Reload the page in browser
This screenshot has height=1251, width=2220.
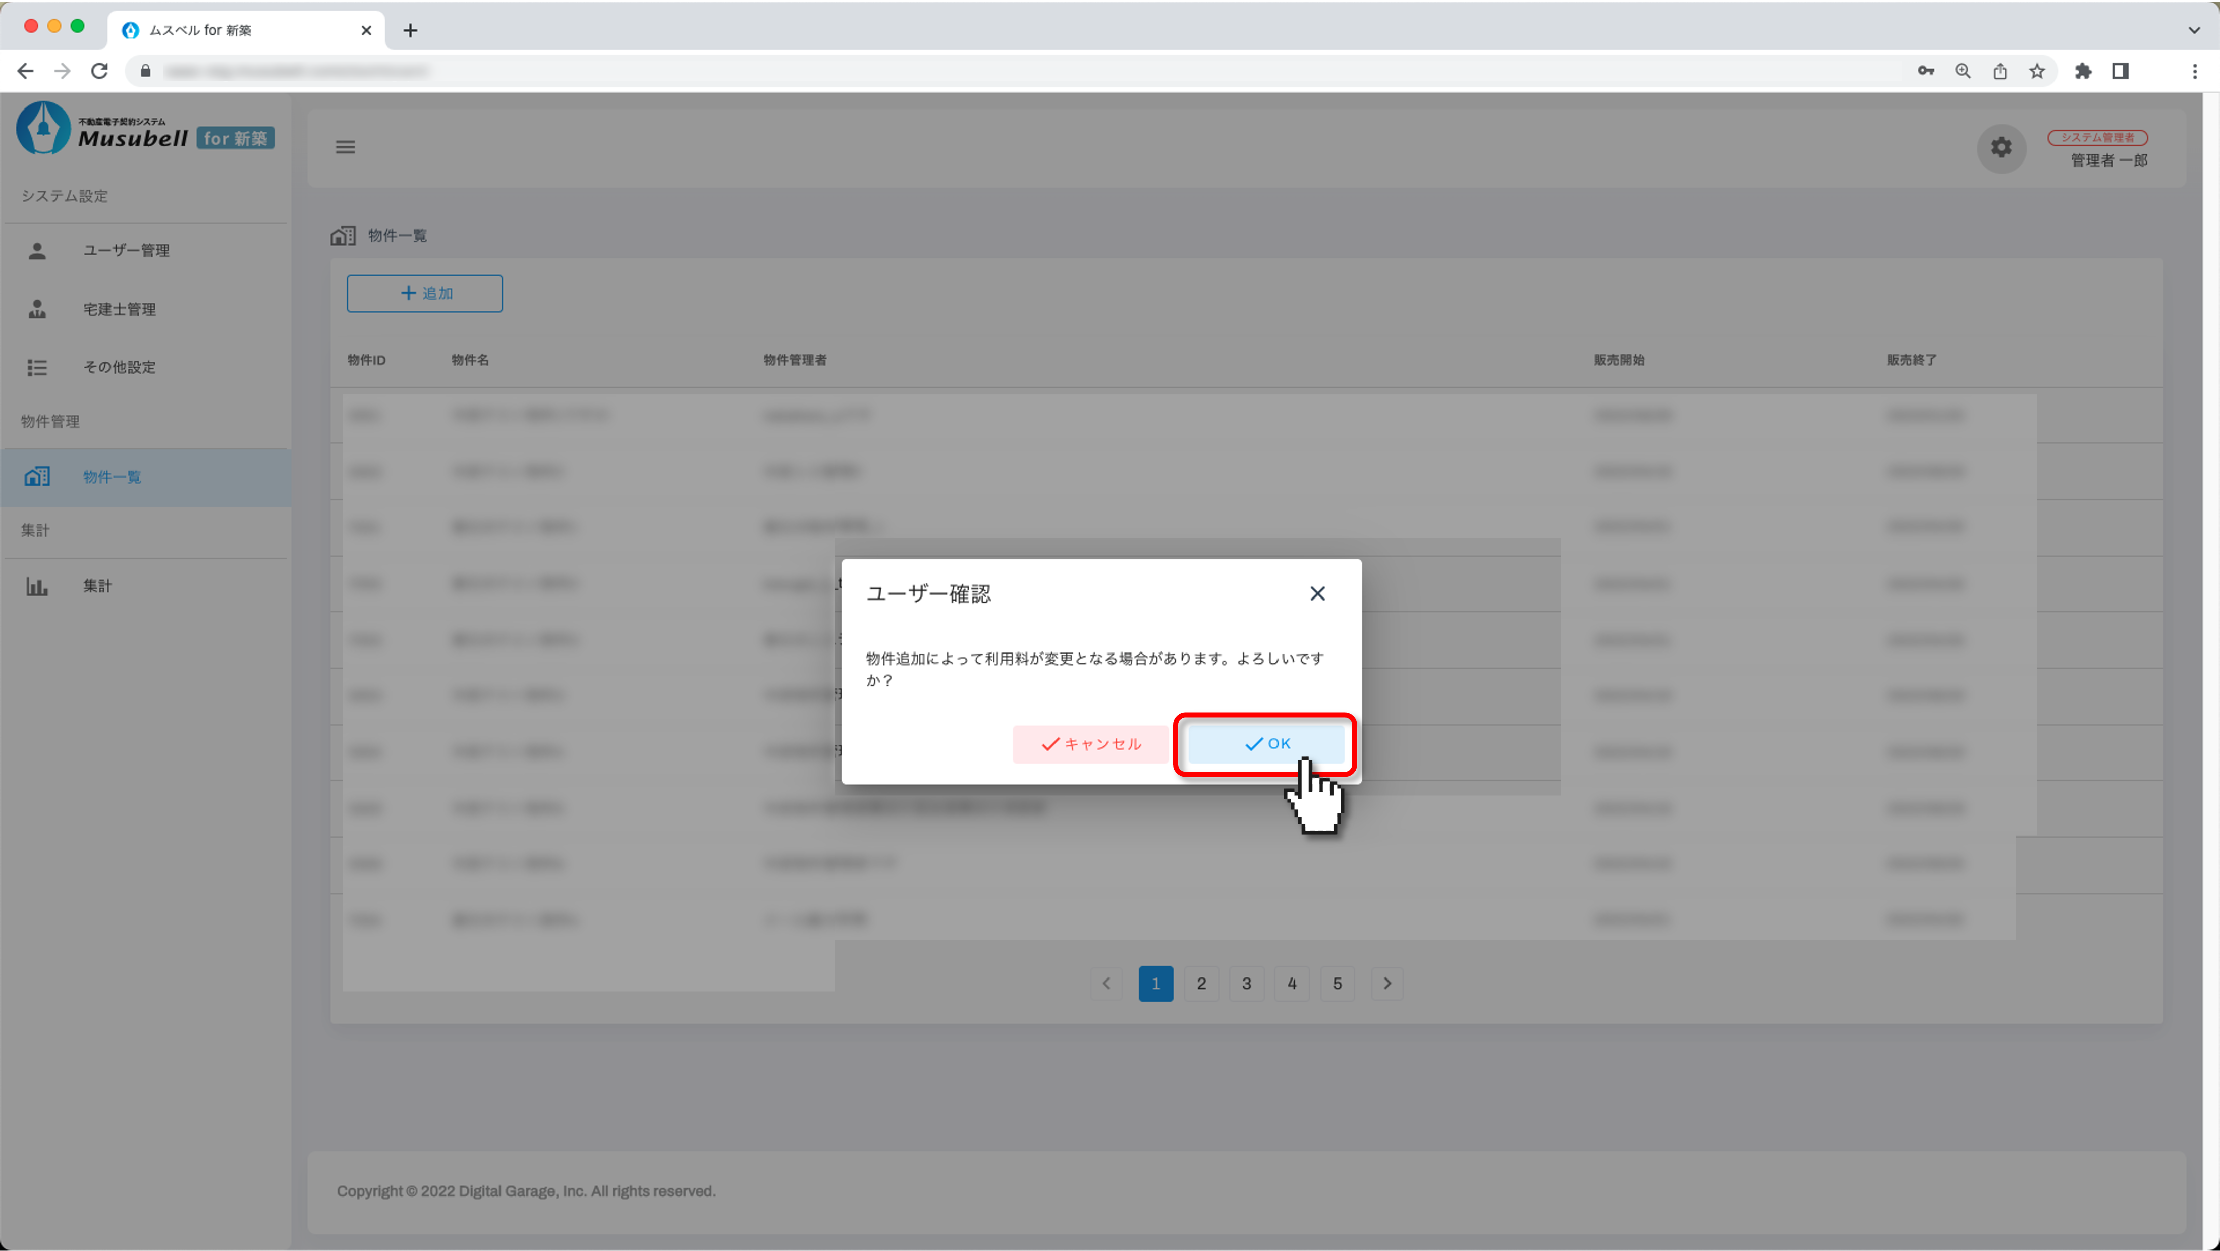coord(100,71)
